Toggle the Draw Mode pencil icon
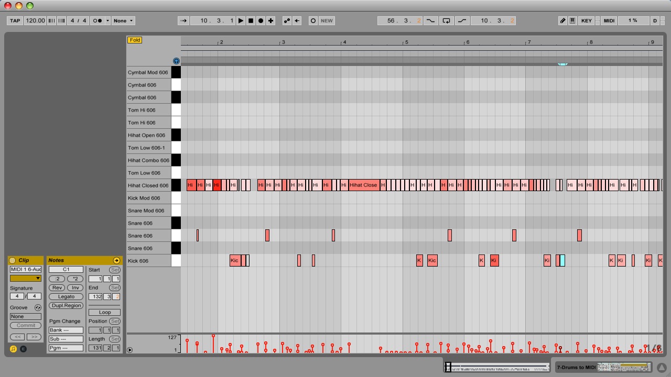The width and height of the screenshot is (671, 377). pos(562,21)
